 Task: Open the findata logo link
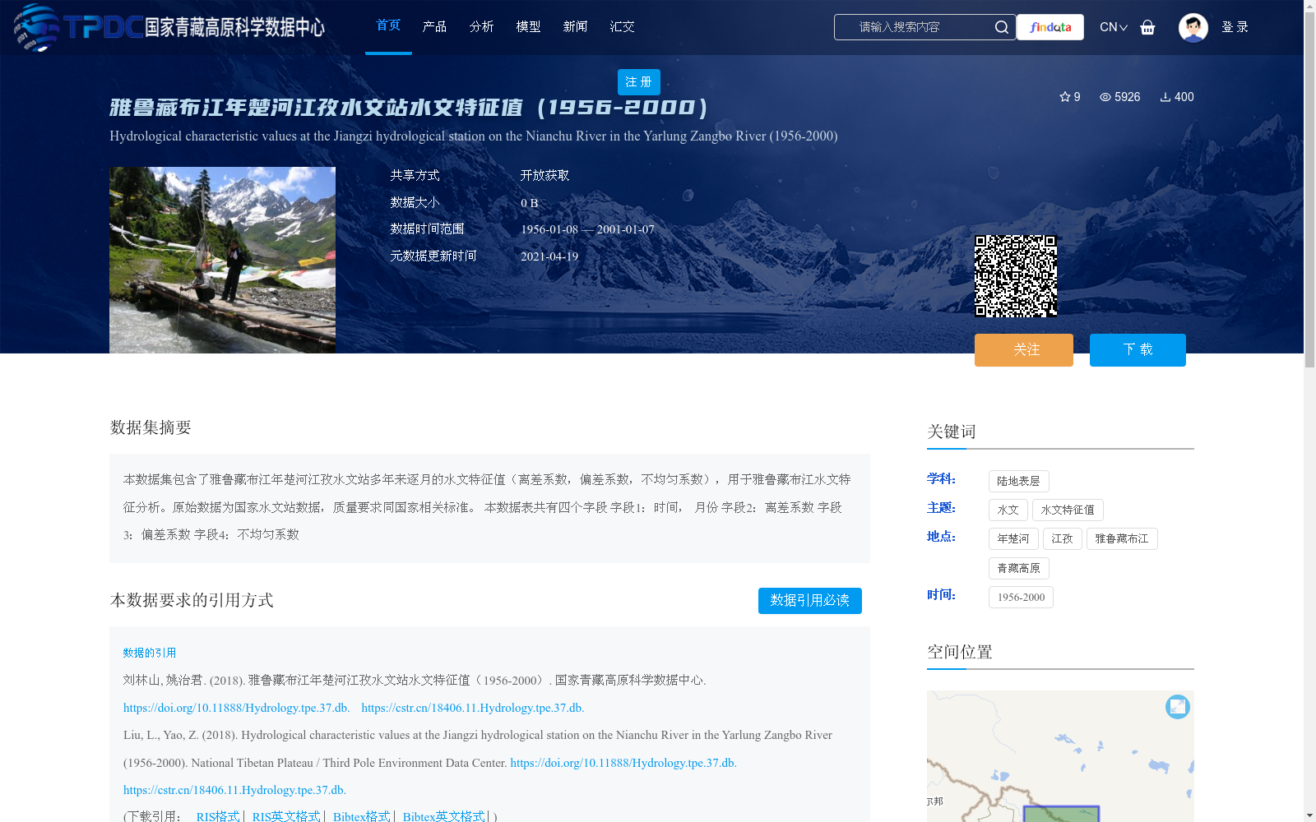click(x=1050, y=27)
